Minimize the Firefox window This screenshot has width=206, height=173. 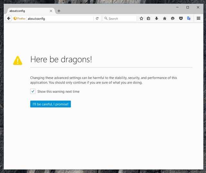point(177,7)
